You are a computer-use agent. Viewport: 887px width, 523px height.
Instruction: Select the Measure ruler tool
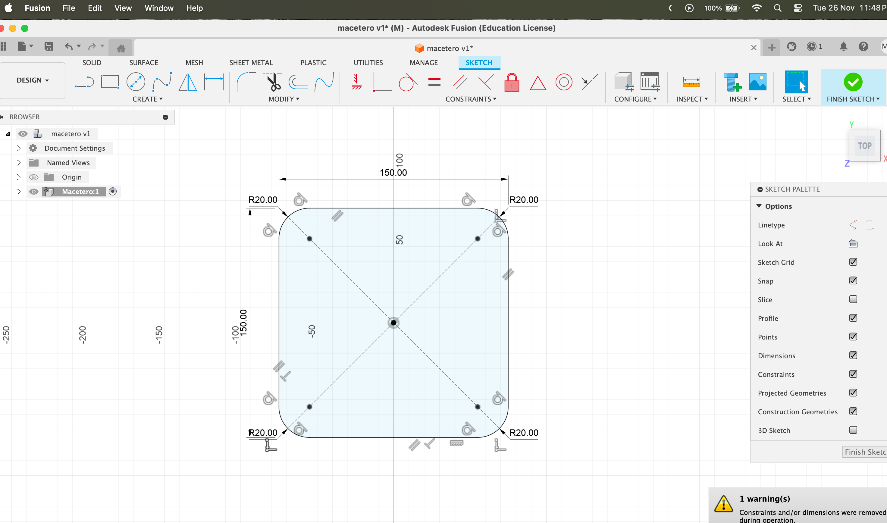tap(691, 82)
